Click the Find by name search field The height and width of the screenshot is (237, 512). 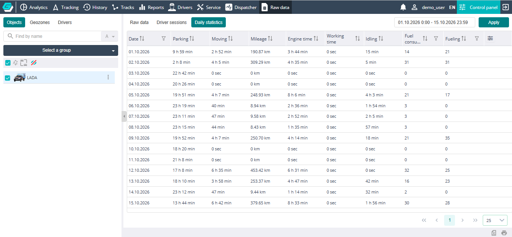(x=52, y=36)
